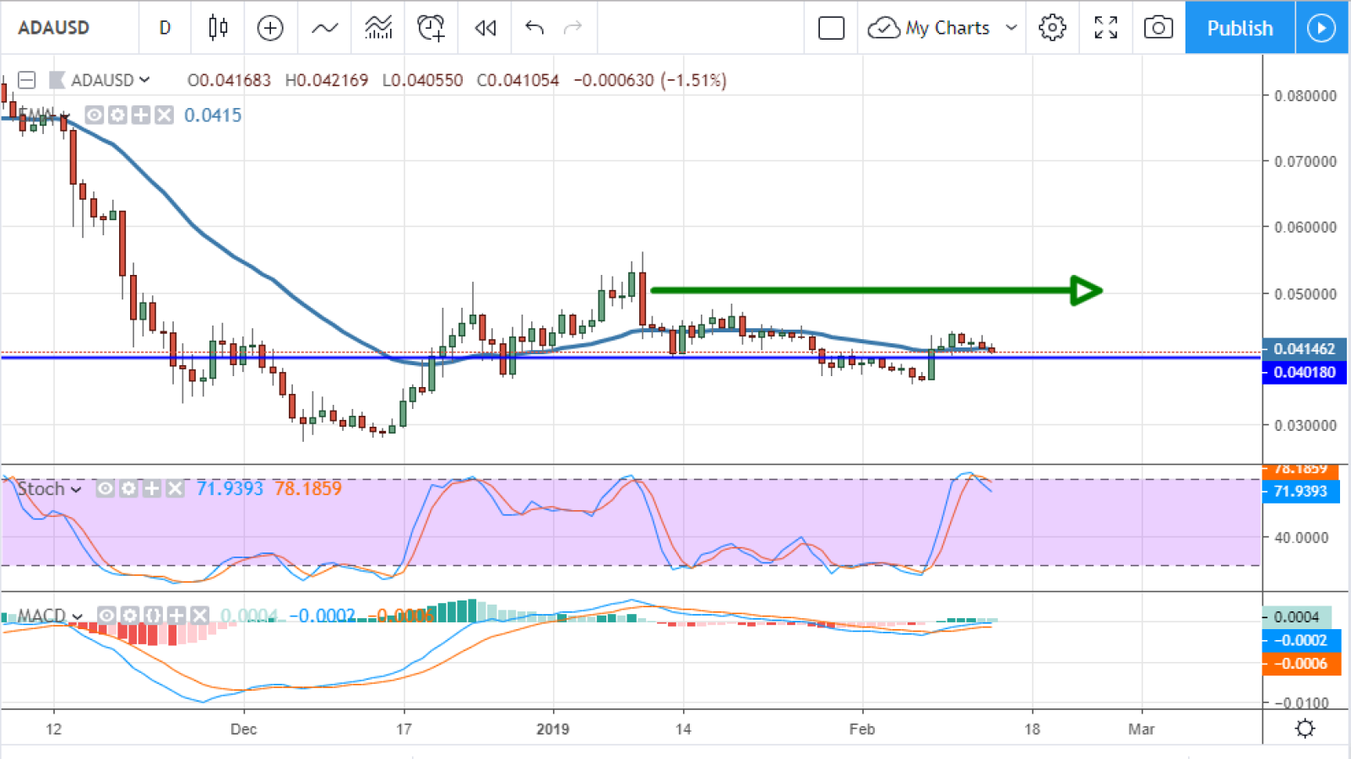1351x759 pixels.
Task: Open MACD indicator settings
Action: coord(129,616)
